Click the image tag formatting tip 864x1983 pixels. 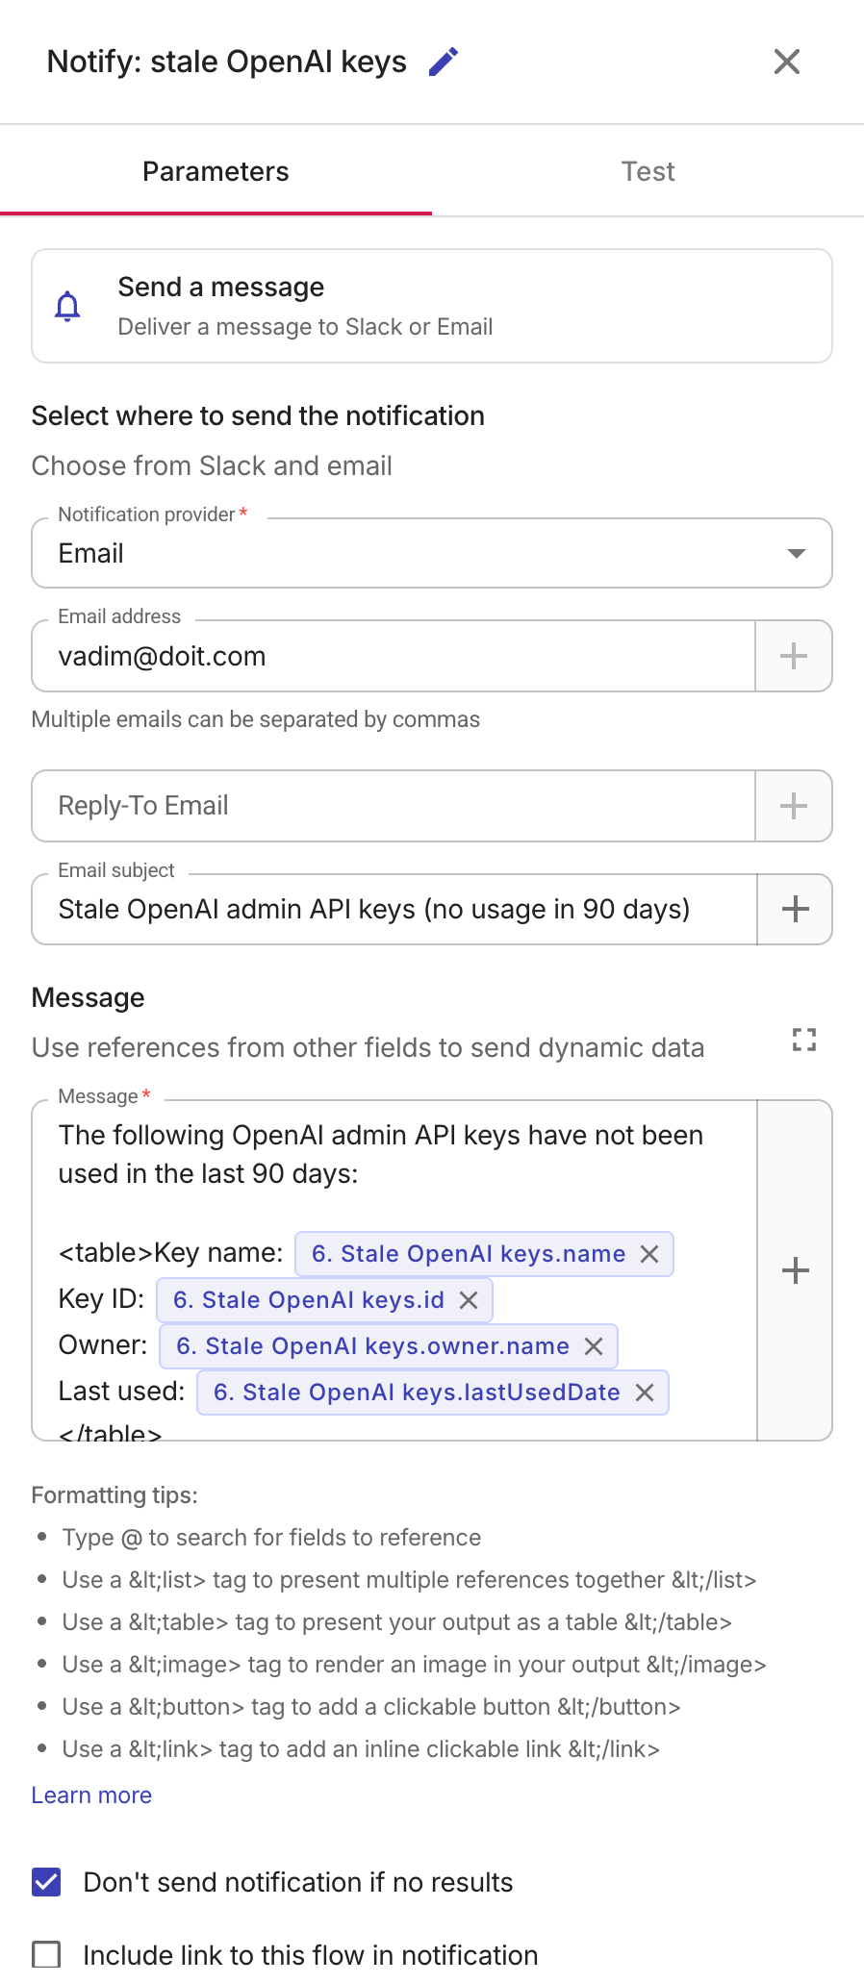coord(415,1665)
